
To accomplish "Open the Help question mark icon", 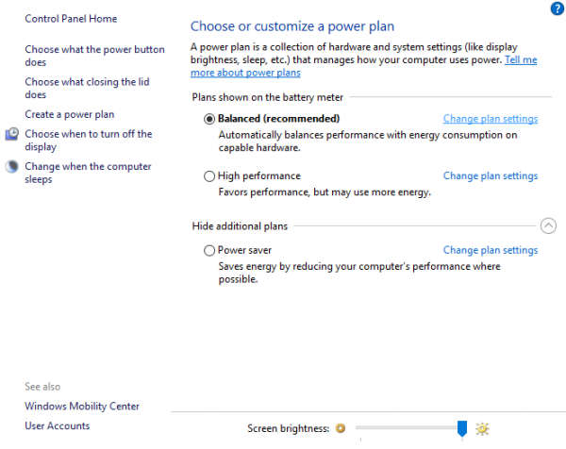I will pyautogui.click(x=557, y=8).
